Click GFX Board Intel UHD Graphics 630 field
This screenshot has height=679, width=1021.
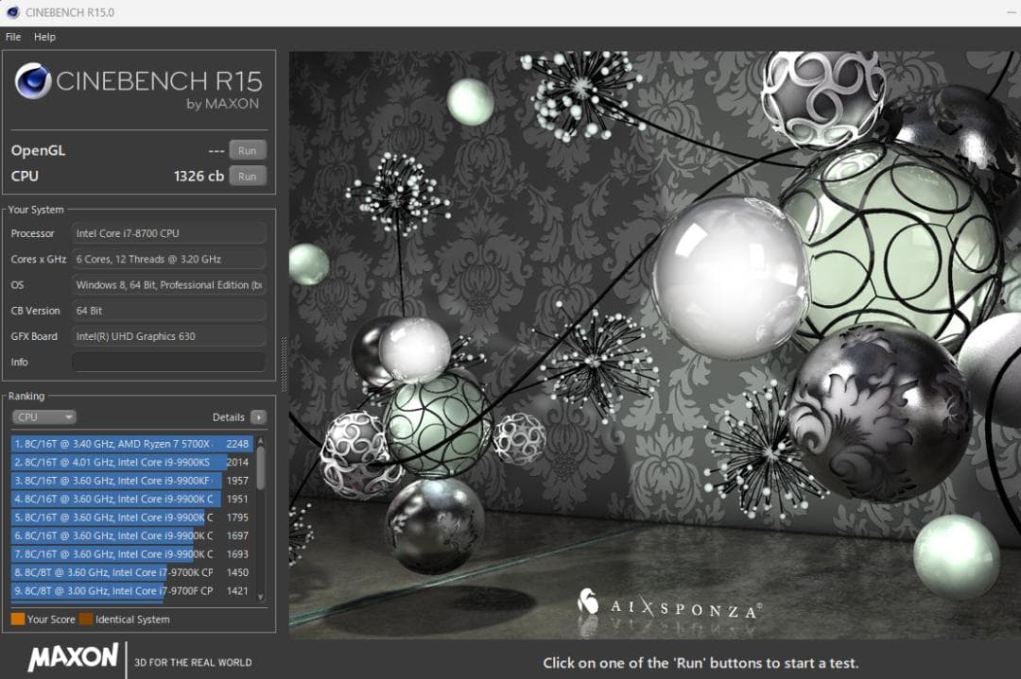click(168, 336)
